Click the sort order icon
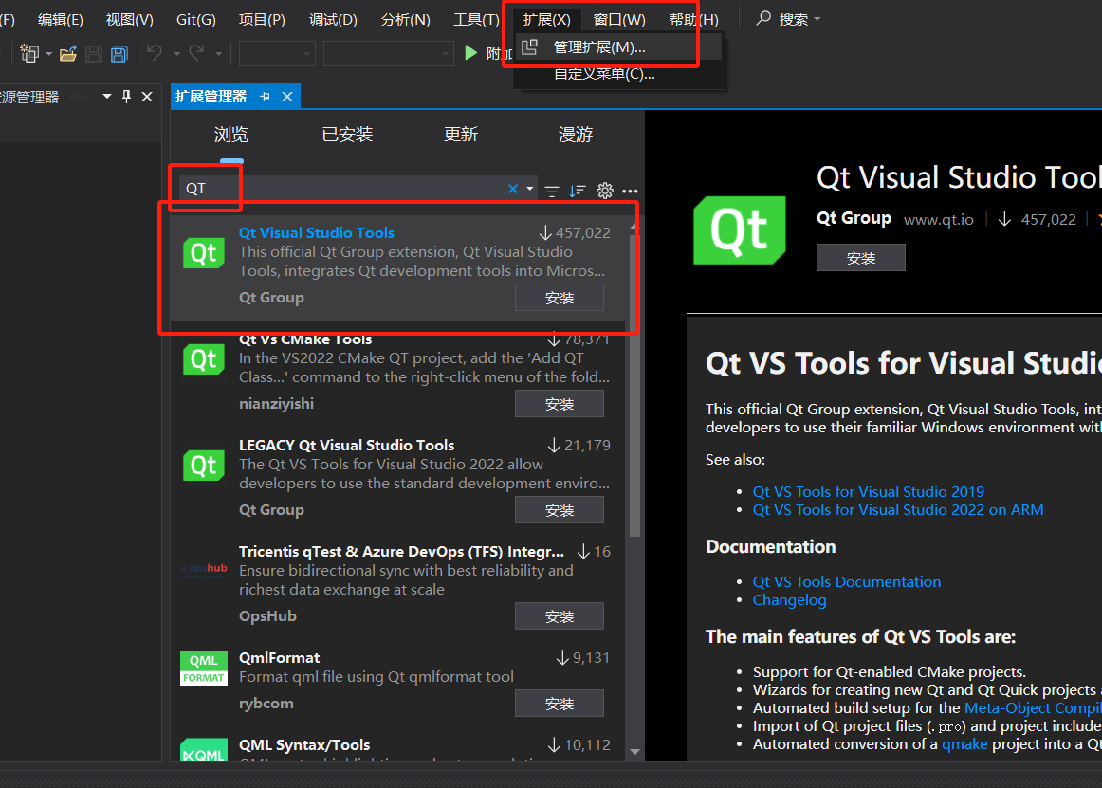This screenshot has height=788, width=1102. (x=577, y=191)
